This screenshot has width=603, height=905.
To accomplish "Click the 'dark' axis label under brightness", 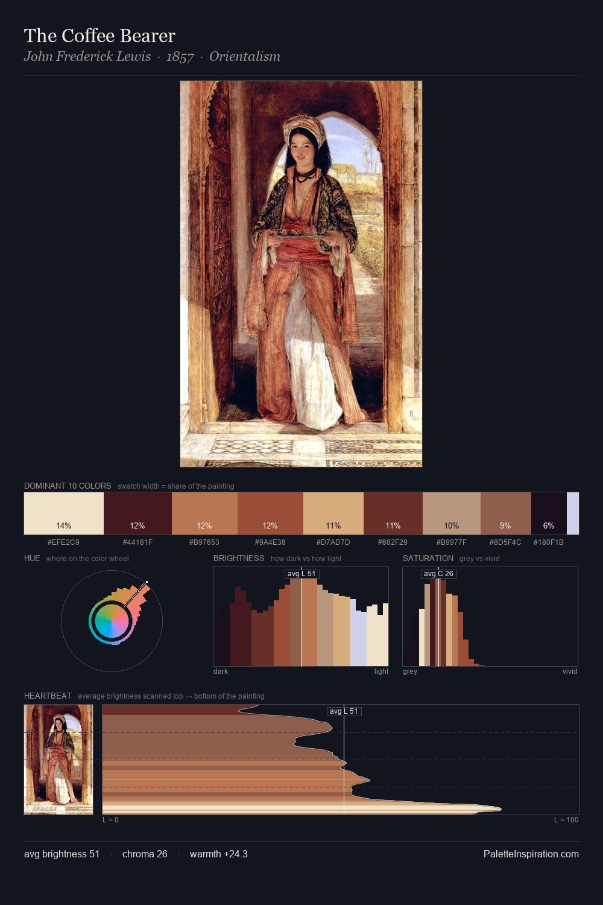I will pos(221,672).
